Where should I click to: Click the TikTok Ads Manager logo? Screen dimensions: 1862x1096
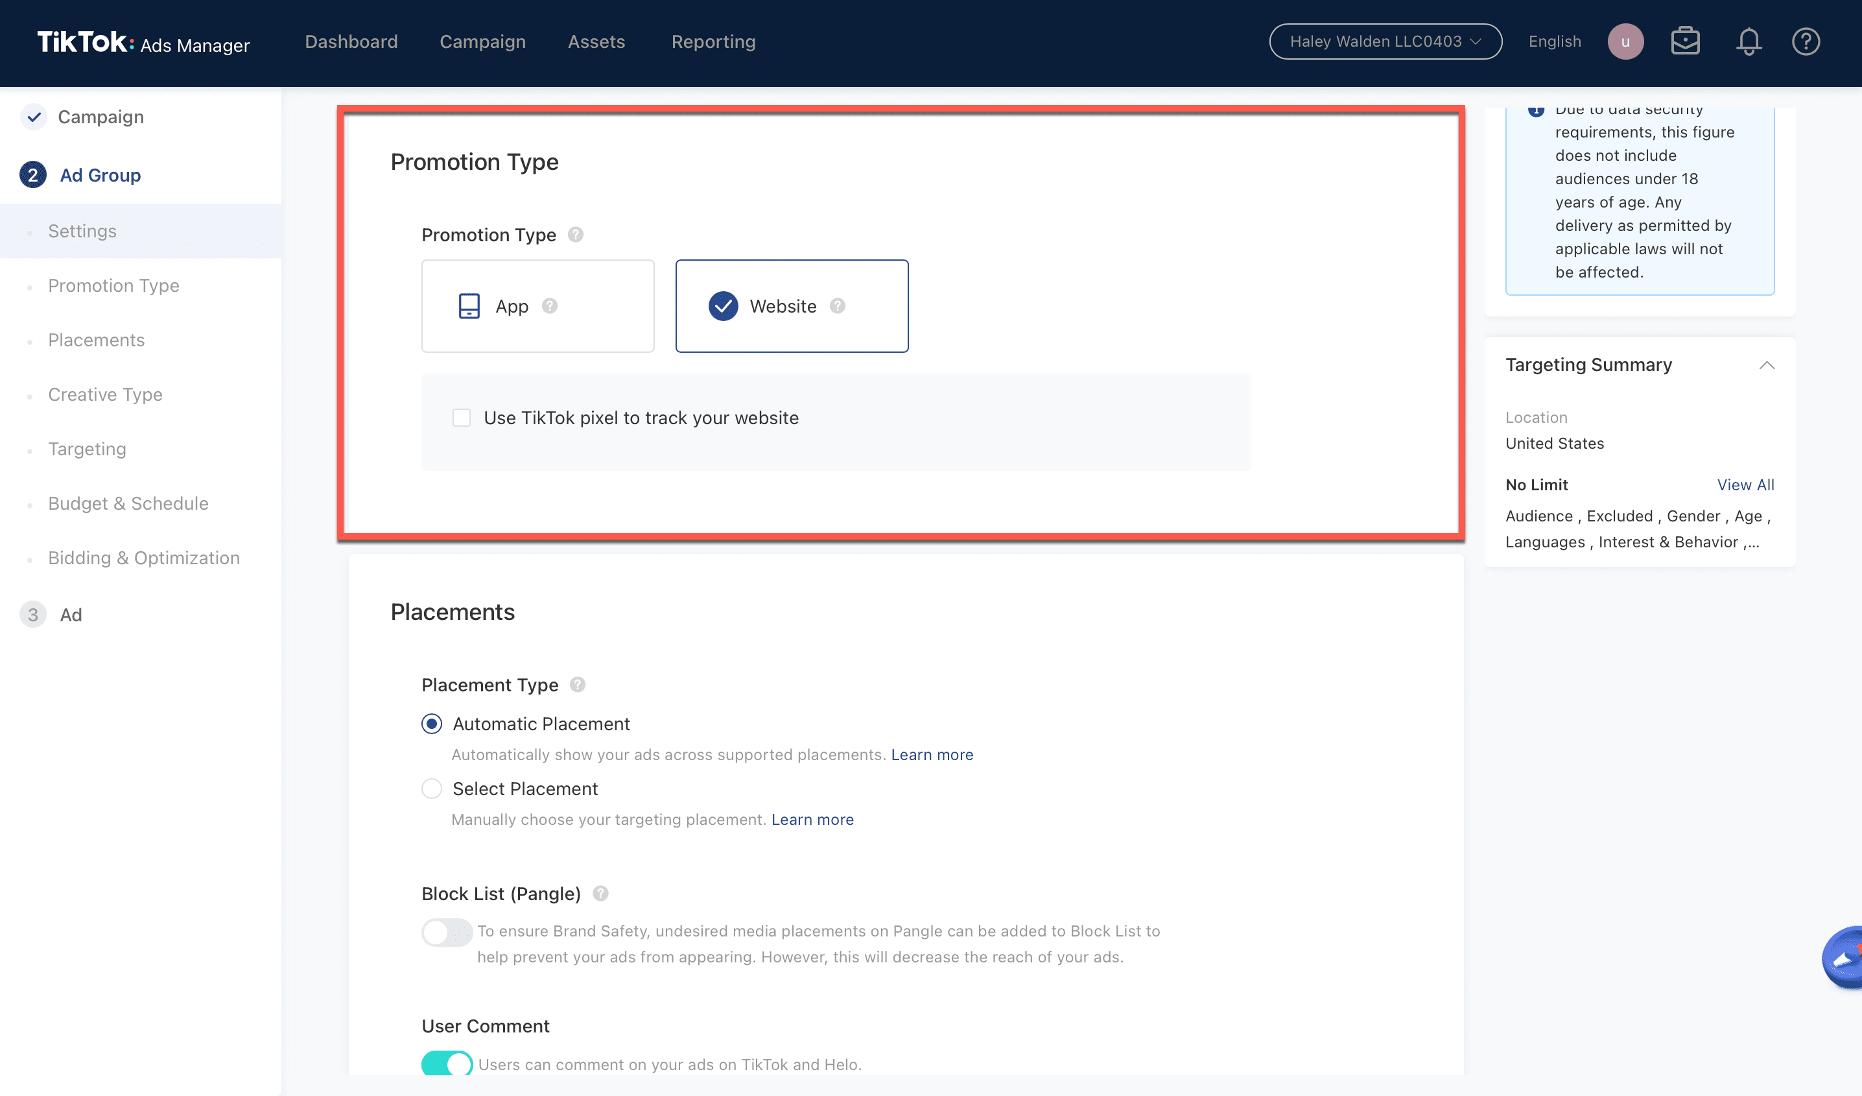tap(143, 43)
